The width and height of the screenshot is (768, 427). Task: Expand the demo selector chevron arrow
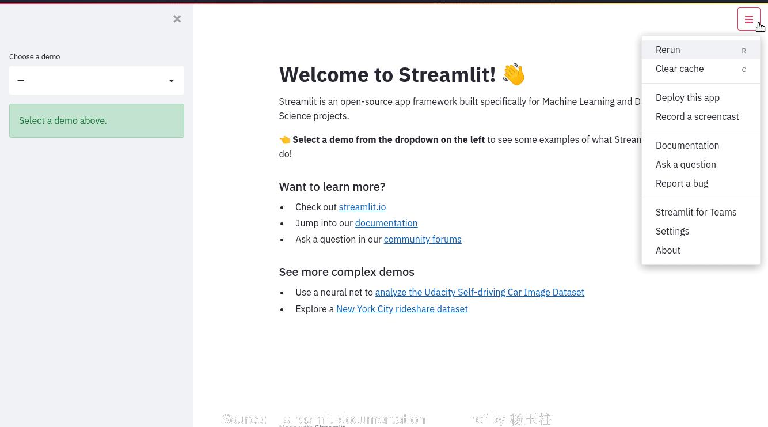171,81
